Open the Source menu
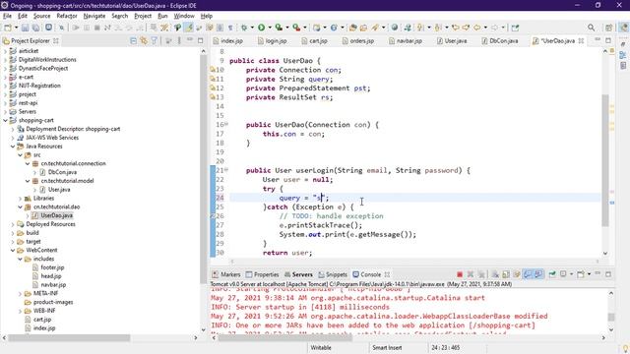 coord(41,16)
